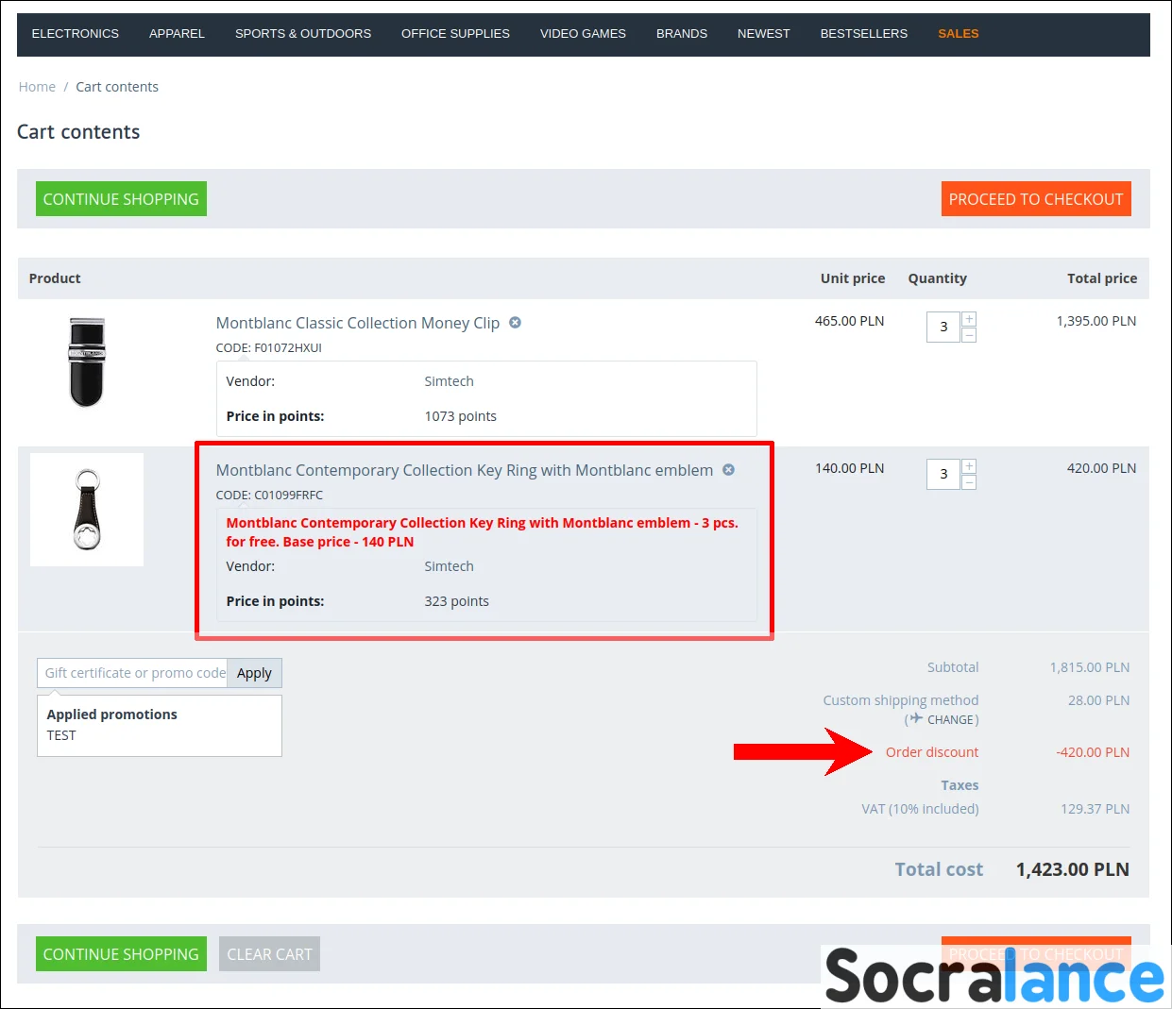The height and width of the screenshot is (1009, 1172).
Task: Click the Key Ring unit price 140.00 PLN
Action: tap(850, 468)
